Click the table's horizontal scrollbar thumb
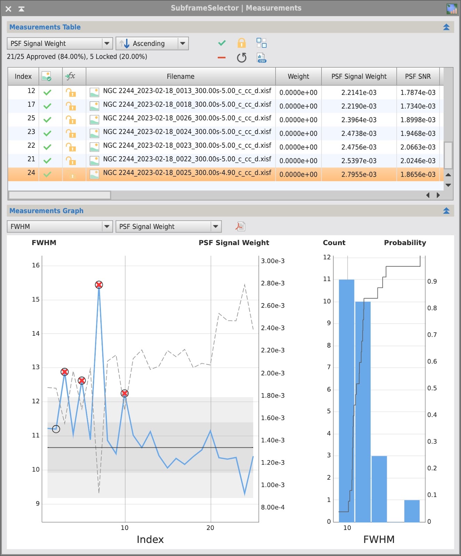The width and height of the screenshot is (461, 556). (x=59, y=195)
